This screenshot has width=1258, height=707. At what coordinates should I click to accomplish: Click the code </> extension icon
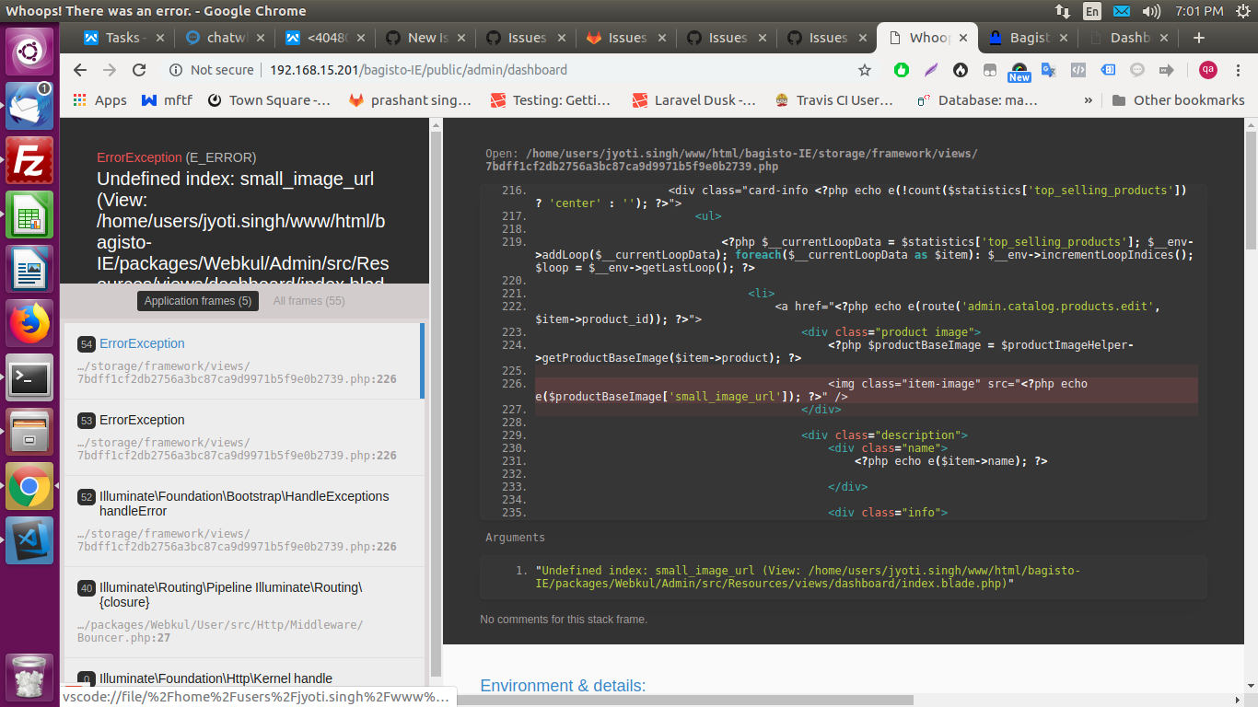[1077, 70]
